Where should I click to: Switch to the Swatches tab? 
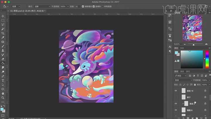point(182,48)
